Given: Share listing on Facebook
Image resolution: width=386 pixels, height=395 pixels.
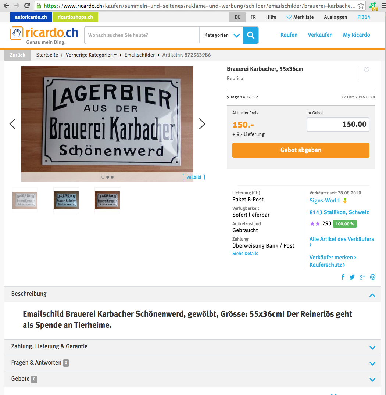Looking at the screenshot, I should [x=343, y=277].
